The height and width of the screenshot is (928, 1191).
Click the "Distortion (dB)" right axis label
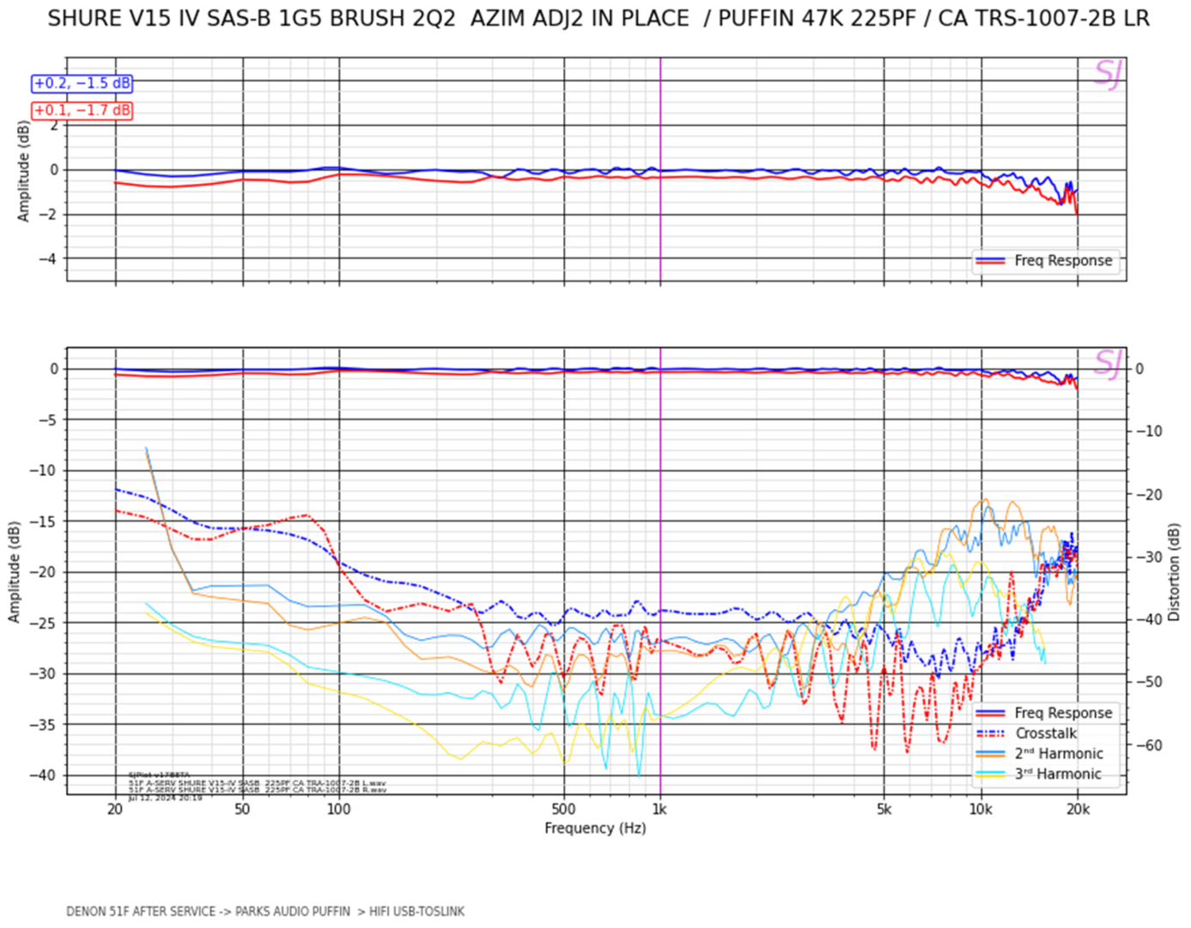pos(1174,572)
